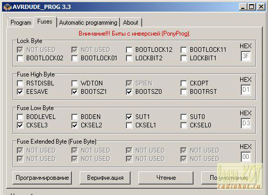The width and height of the screenshot is (268, 195).
Task: Close the AVRDUDE_PROG window
Action: [x=261, y=7]
